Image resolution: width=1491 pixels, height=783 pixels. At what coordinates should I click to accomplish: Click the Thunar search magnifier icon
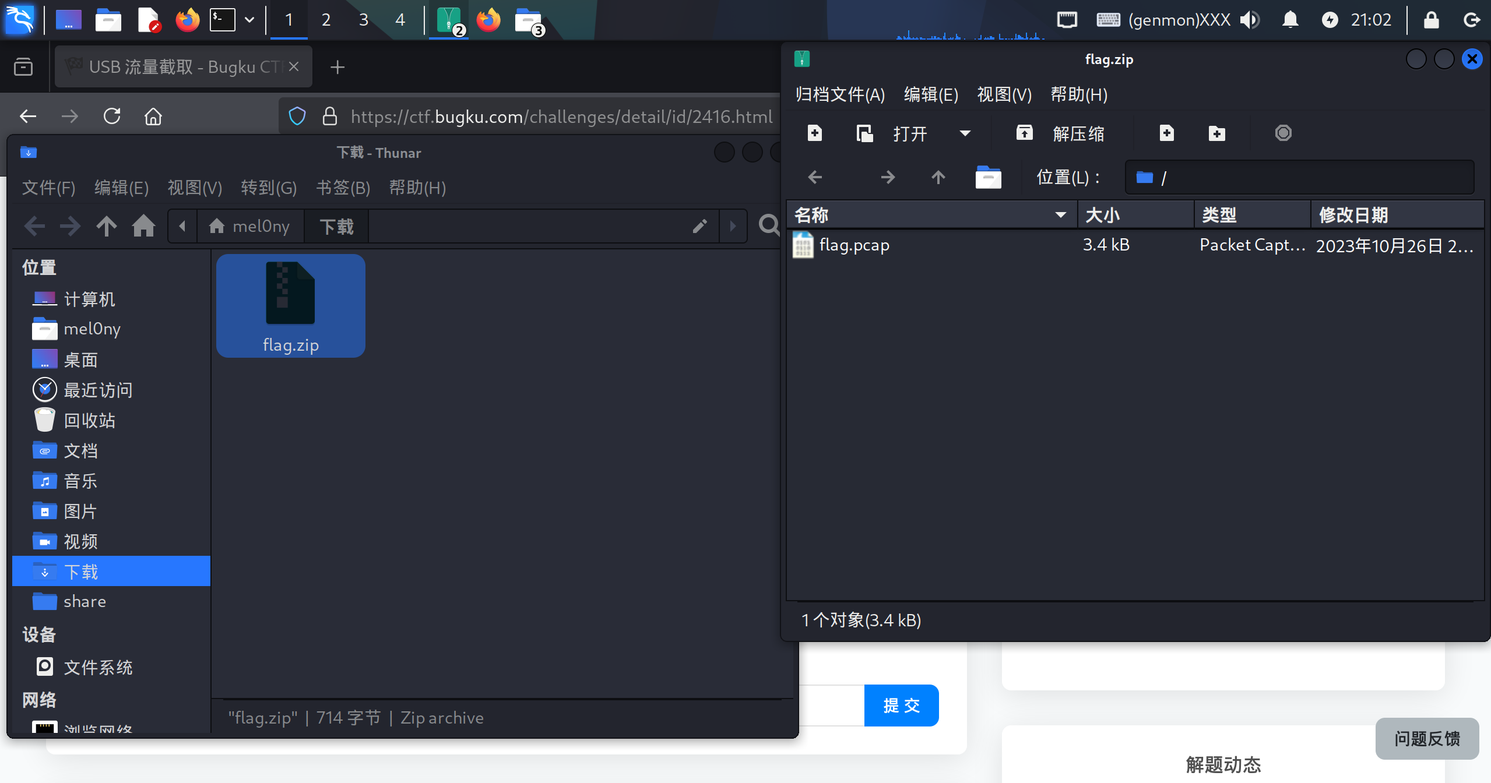pyautogui.click(x=769, y=225)
